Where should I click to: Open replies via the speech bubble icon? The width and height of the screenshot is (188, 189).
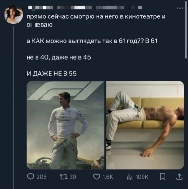[x=31, y=177]
